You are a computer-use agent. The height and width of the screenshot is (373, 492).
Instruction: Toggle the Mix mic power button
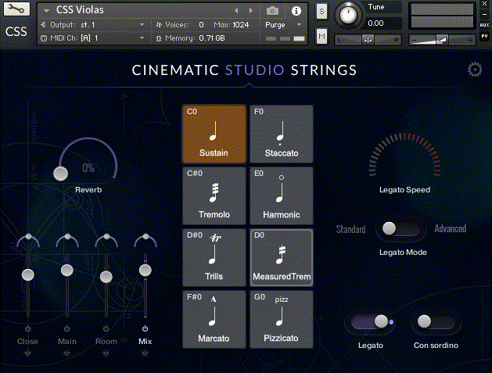click(x=145, y=328)
